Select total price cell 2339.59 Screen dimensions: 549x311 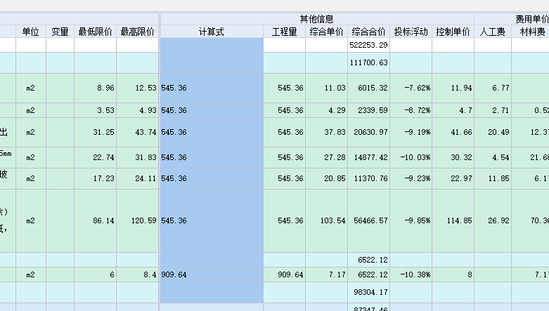coord(368,110)
